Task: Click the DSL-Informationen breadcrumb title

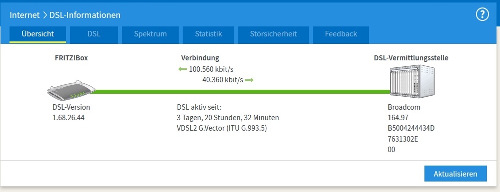Action: coord(85,15)
